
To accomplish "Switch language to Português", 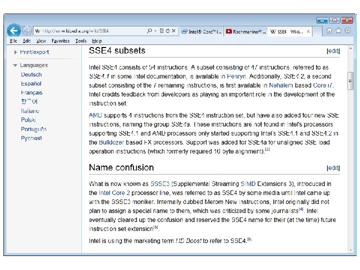I will (34, 129).
